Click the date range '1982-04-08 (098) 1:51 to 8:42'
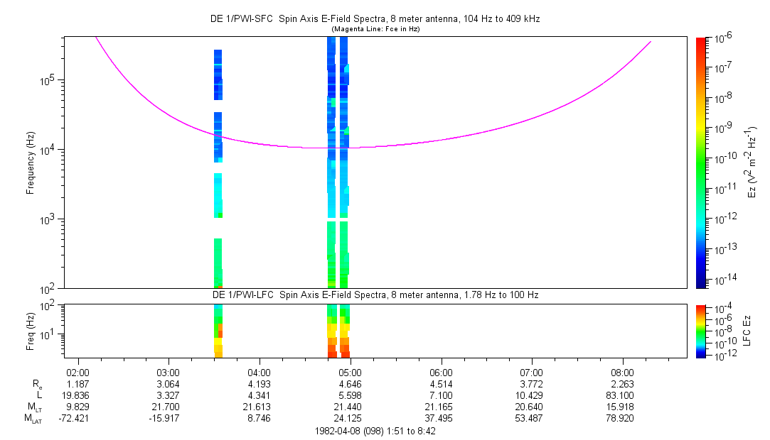770x440 pixels. coord(375,431)
